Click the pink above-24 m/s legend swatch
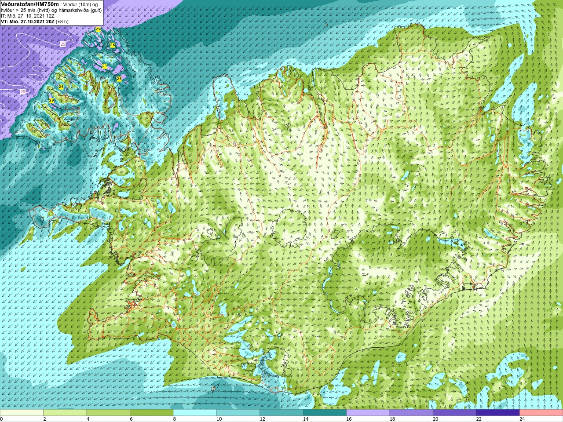Screen dimensions: 563x422 coord(541,413)
